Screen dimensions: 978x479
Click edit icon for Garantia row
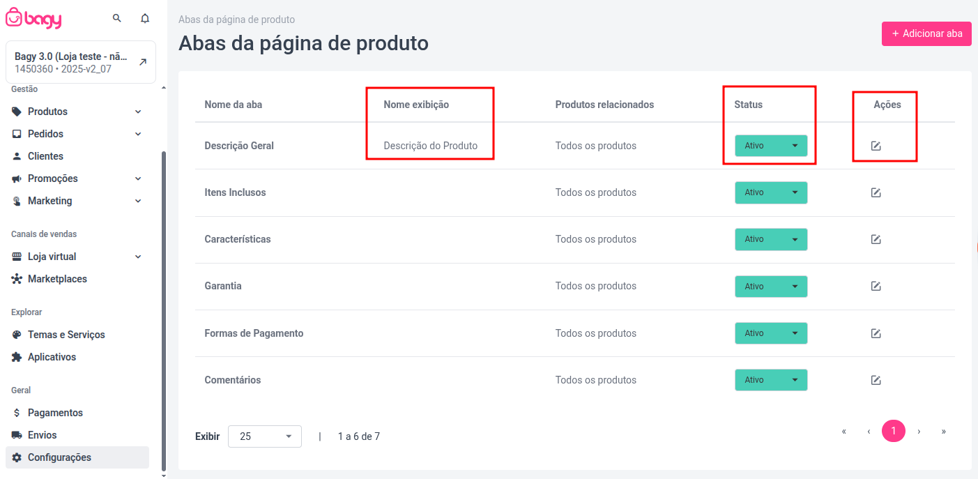click(x=876, y=286)
